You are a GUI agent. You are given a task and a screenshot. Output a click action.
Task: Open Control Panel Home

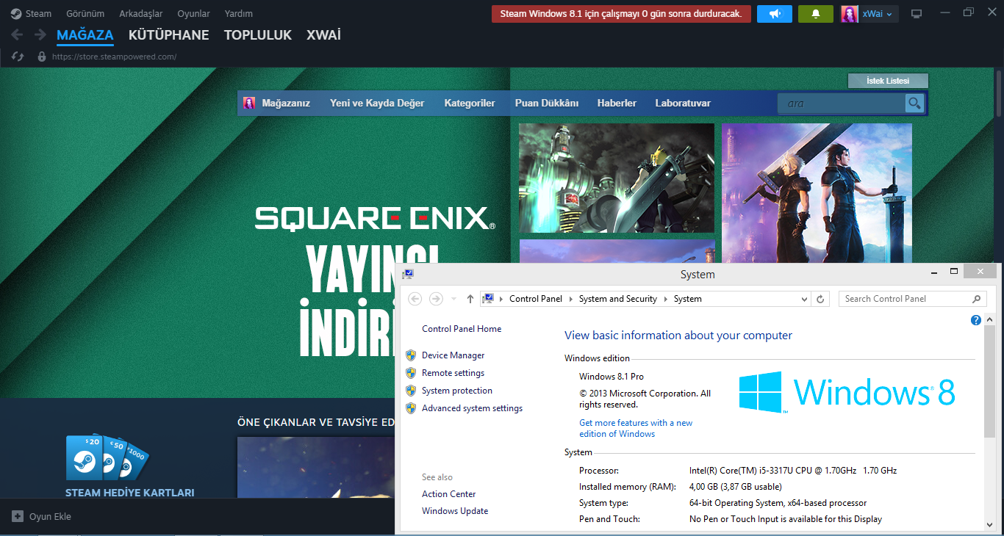click(462, 329)
